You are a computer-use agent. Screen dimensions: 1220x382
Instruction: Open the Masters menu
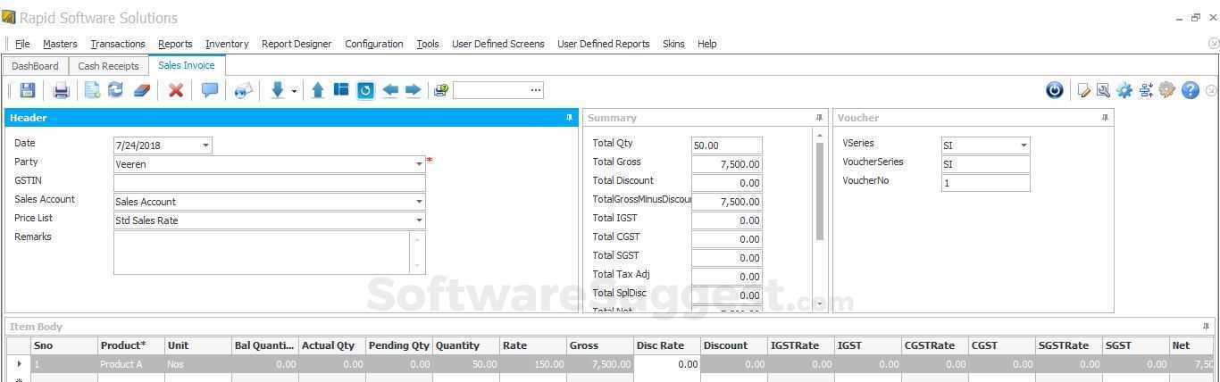pos(60,44)
